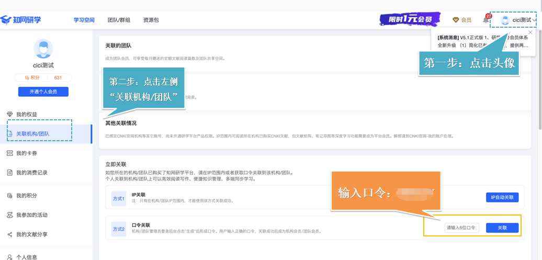
Task: Select 关联机构/团队 sidebar item
Action: [x=46, y=134]
